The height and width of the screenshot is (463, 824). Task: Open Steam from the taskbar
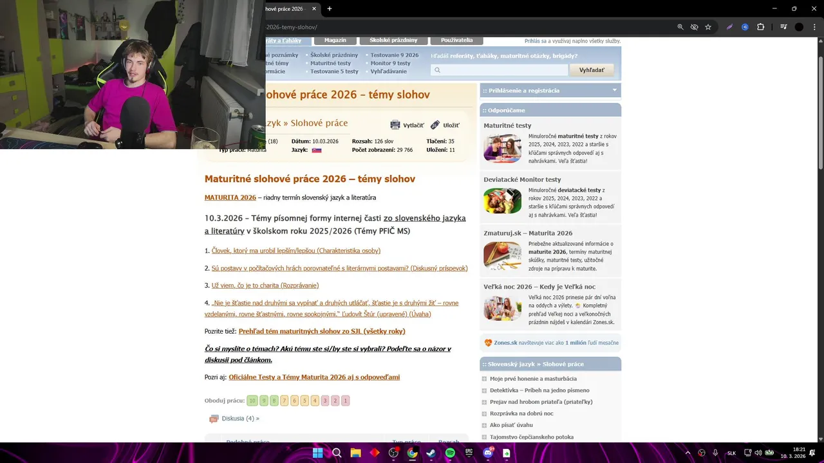coord(431,453)
